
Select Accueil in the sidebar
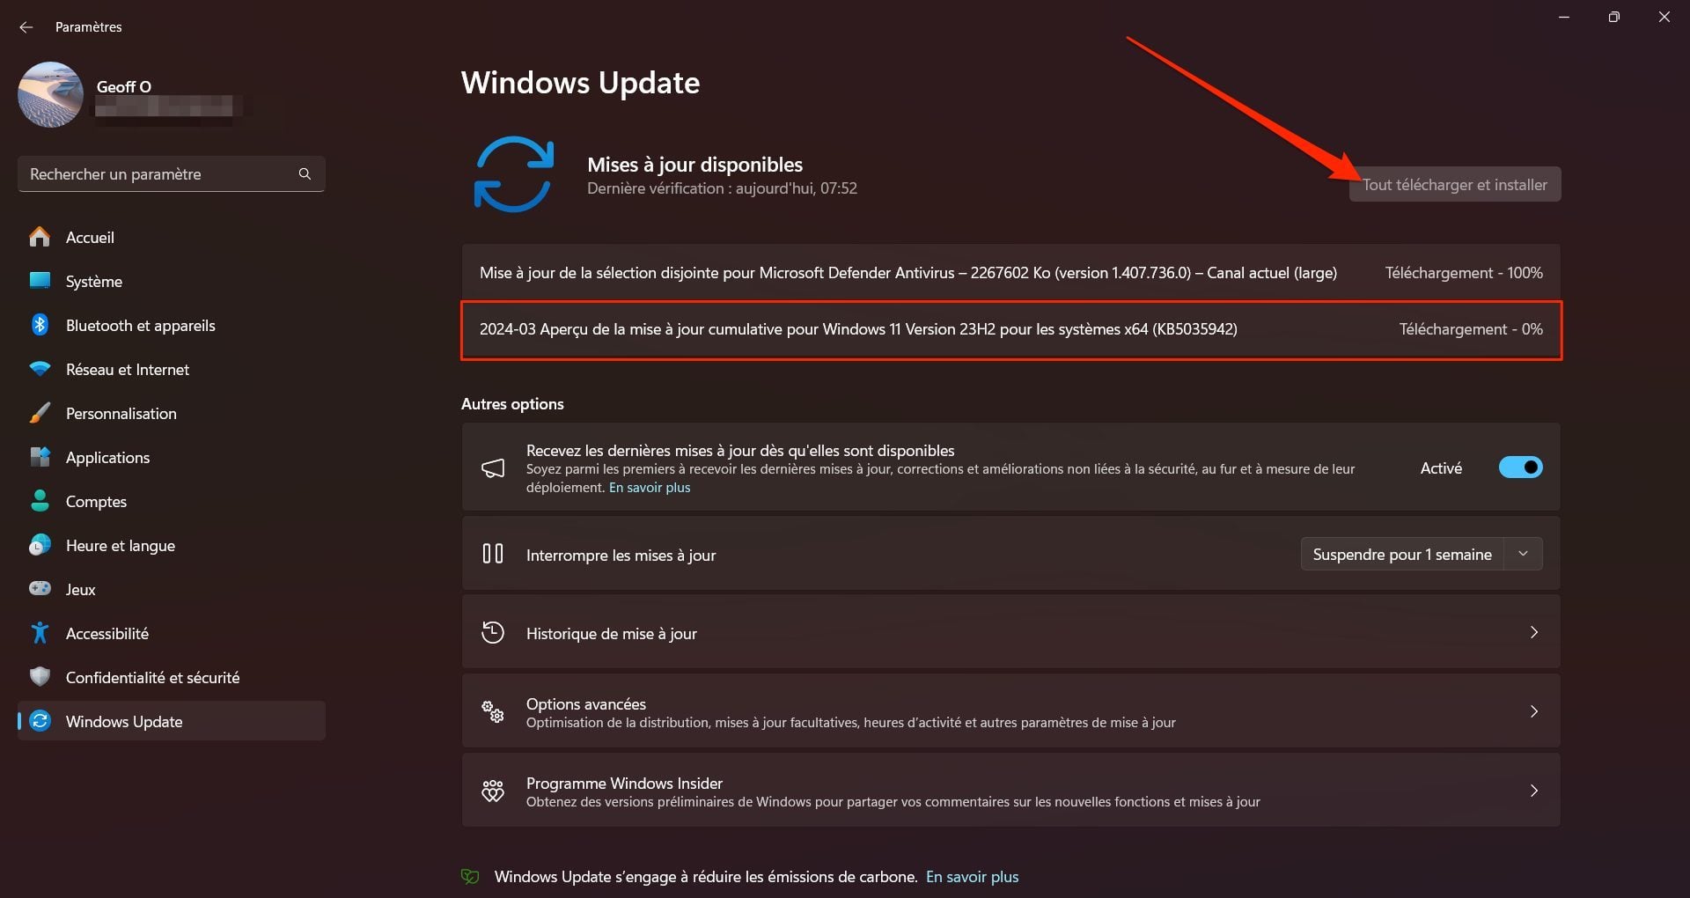90,238
